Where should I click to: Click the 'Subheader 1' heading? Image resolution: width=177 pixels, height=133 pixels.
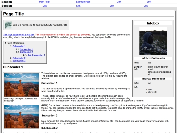13,67
